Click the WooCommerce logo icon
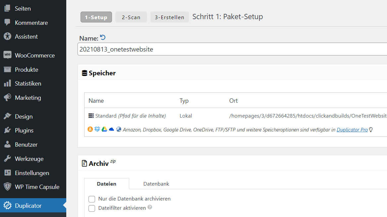 [x=7, y=54]
